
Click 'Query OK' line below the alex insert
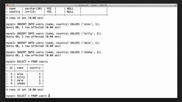coord(33,27)
